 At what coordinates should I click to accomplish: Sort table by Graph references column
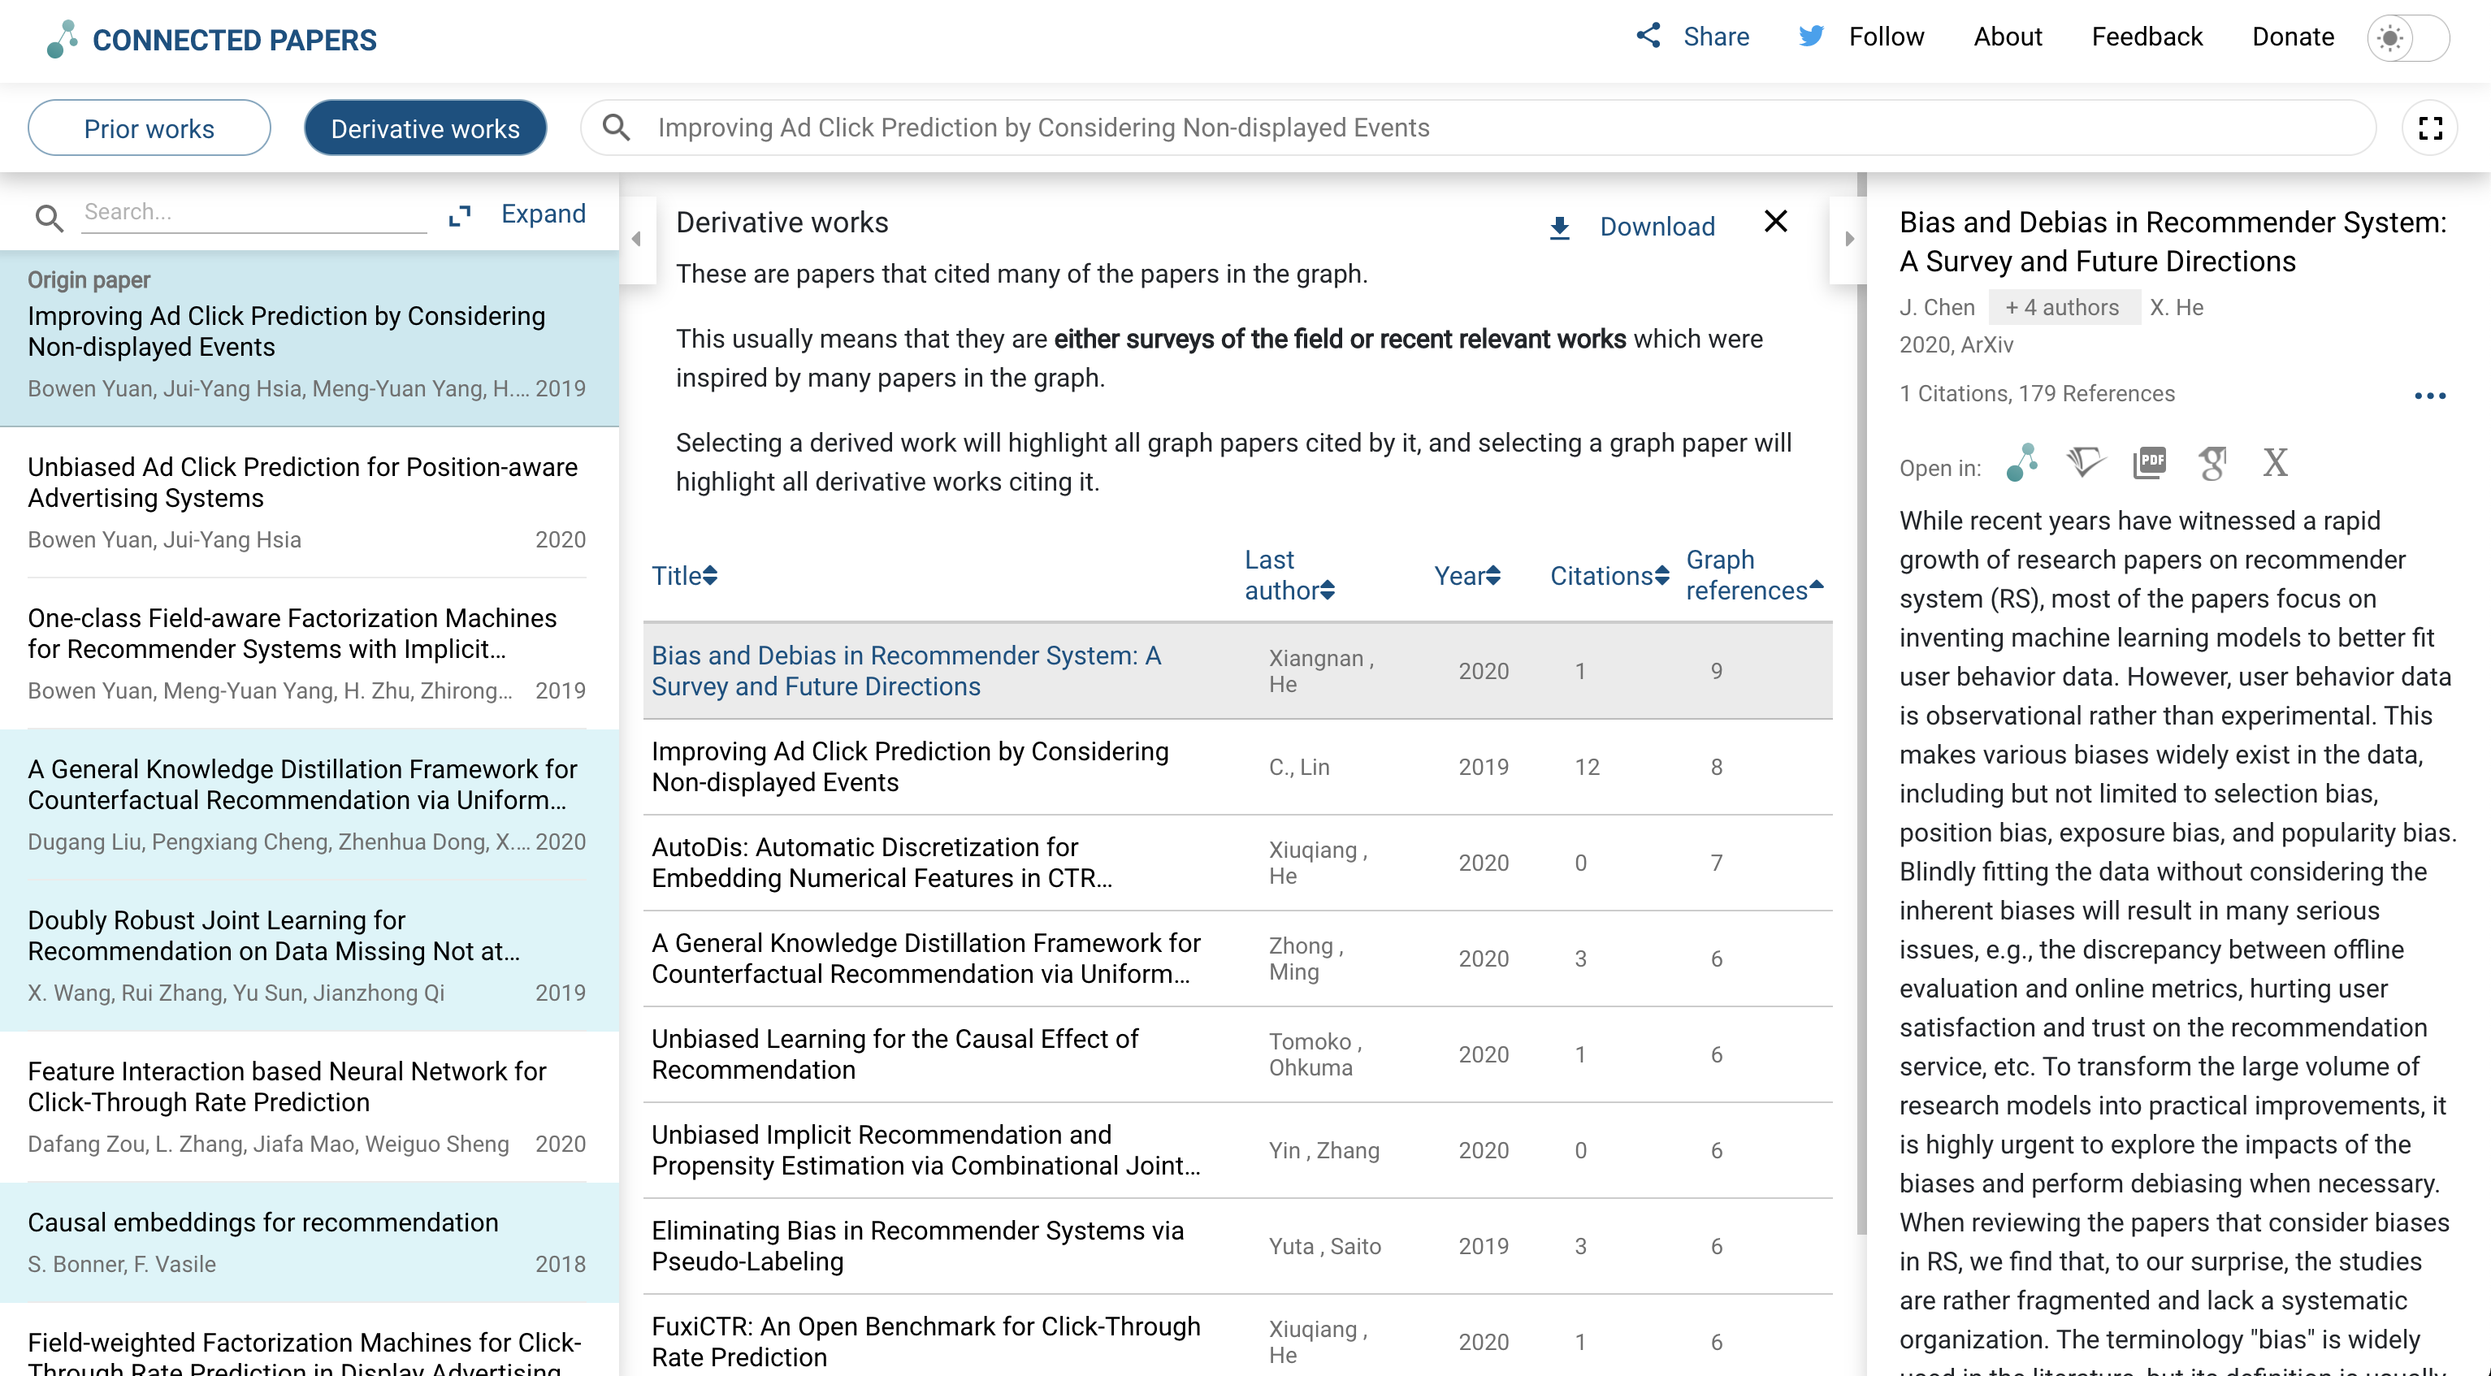(1754, 574)
